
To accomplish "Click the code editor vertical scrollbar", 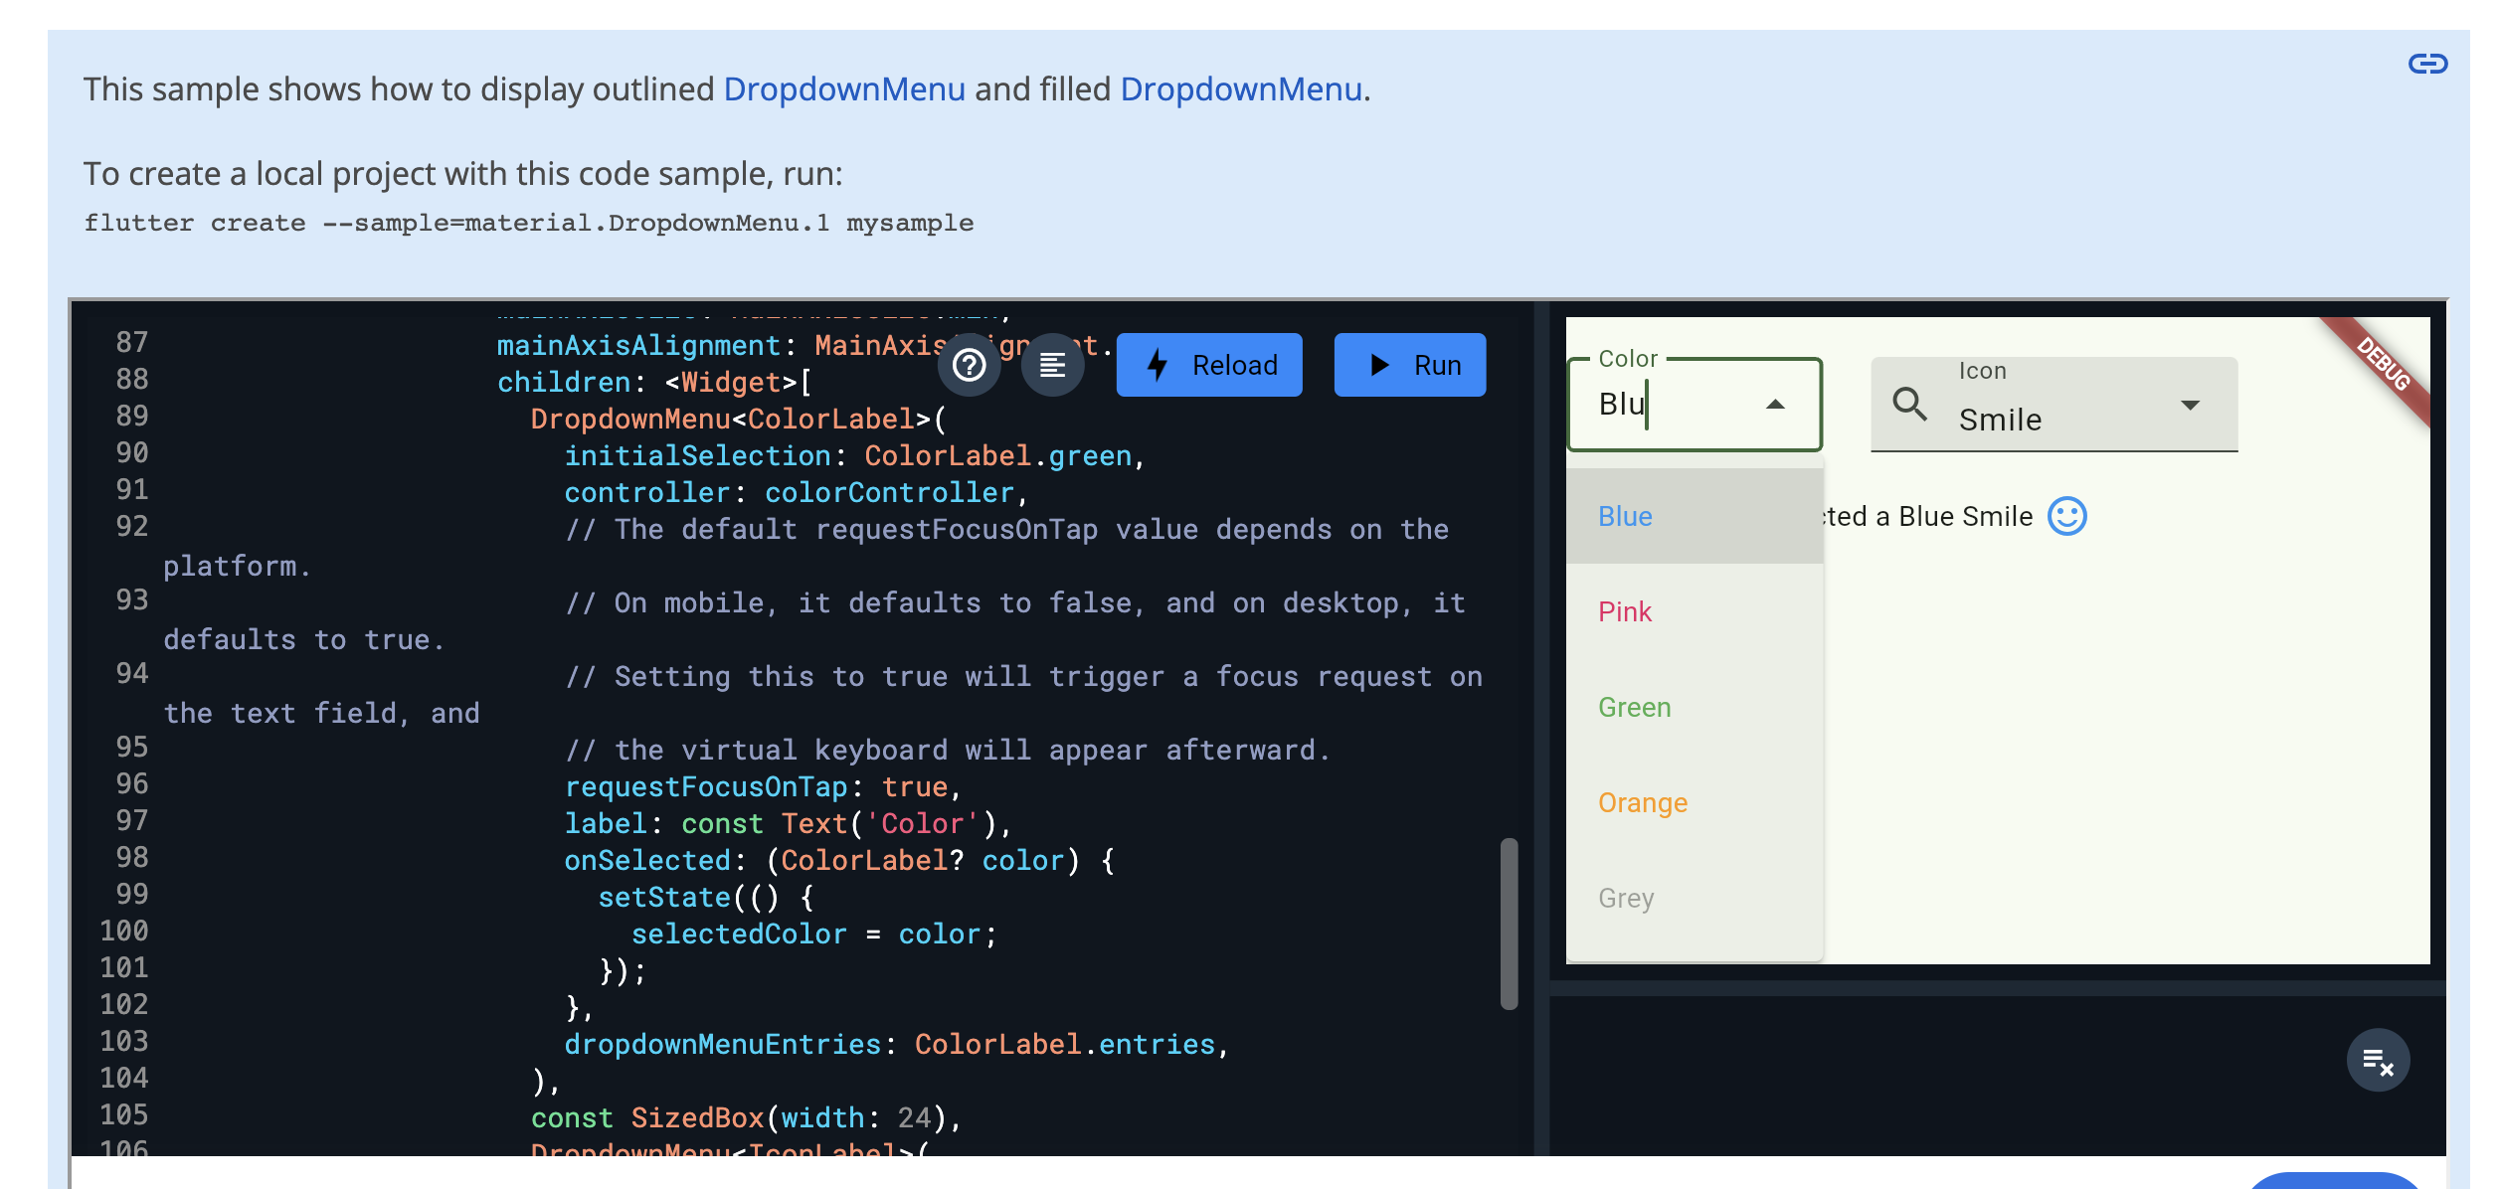I will coord(1509,923).
